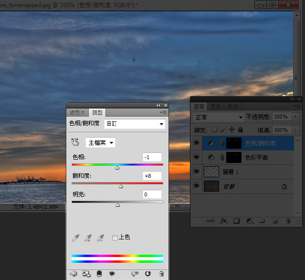Add a layer mask icon
The height and width of the screenshot is (280, 305).
[236, 221]
